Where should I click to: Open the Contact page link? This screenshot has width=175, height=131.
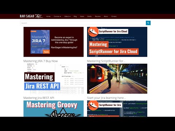114,16
